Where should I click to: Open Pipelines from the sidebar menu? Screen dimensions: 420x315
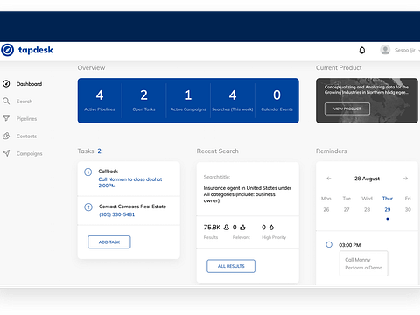(x=26, y=118)
